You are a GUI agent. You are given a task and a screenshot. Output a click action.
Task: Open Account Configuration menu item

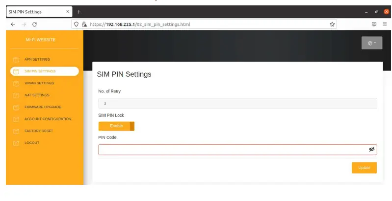48,119
